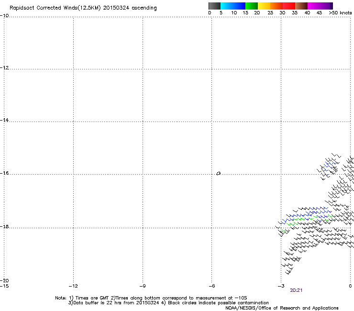Screen dimensions: 354x311
Task: Click the 'Data buffer is 22 hrs' note line
Action: tap(168, 303)
